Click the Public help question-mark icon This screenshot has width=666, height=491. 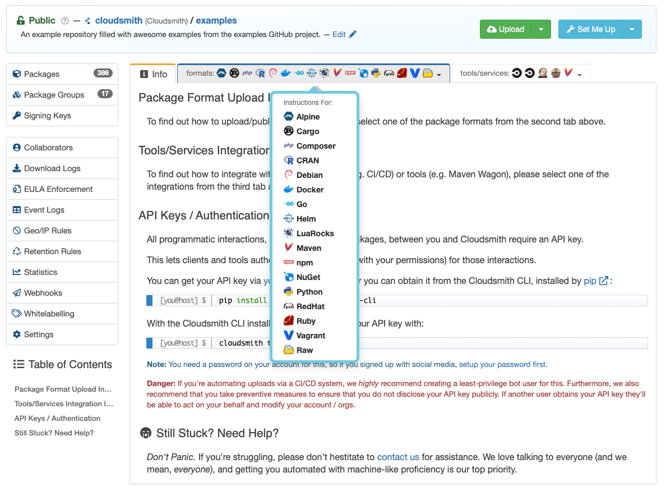point(64,21)
